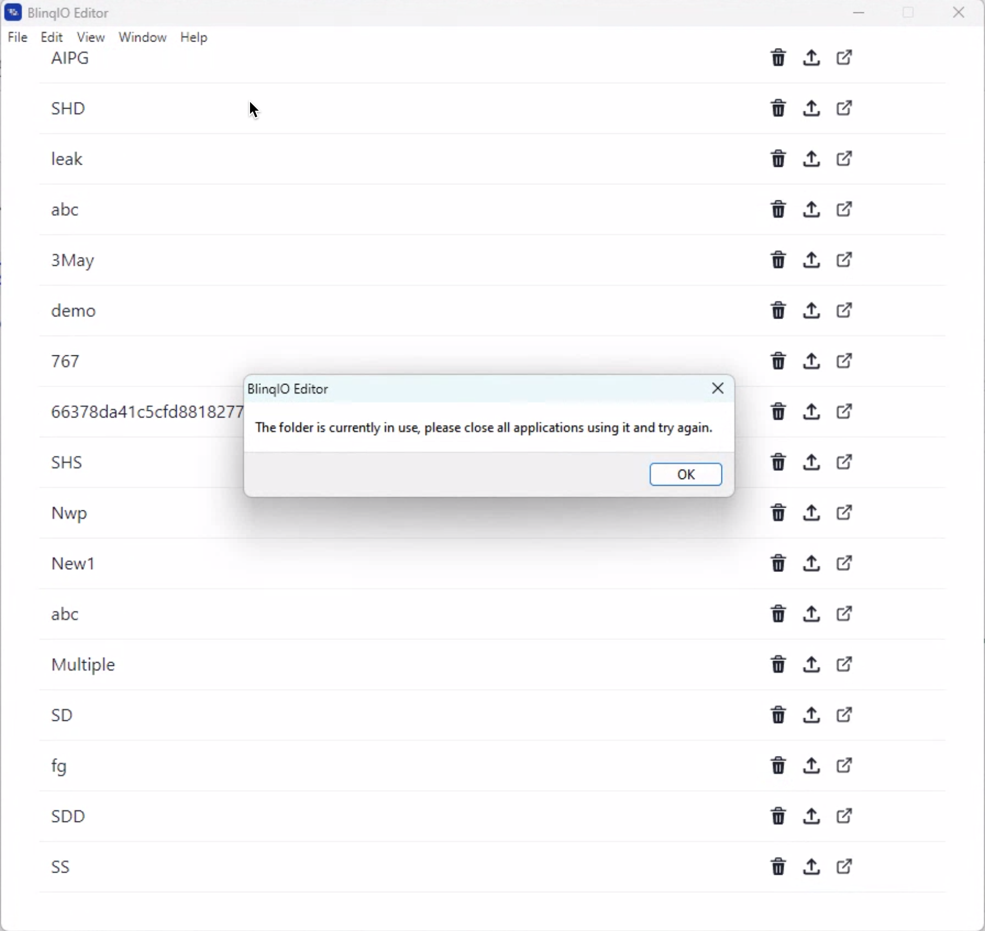Click the trash icon in SD row
985x931 pixels.
(x=778, y=716)
